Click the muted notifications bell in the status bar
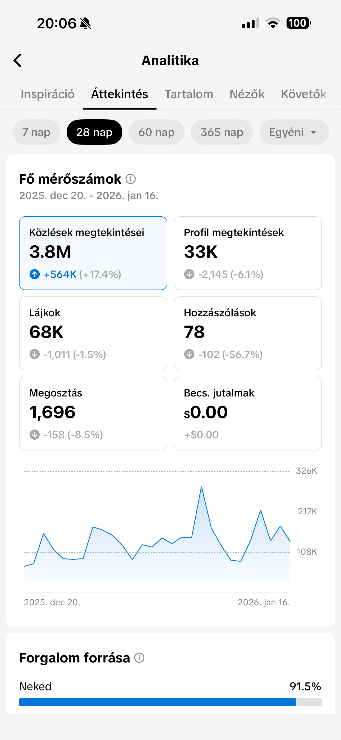Image resolution: width=341 pixels, height=740 pixels. 86,24
